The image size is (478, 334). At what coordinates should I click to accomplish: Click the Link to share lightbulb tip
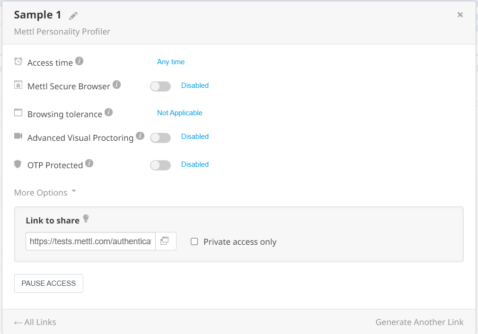[x=86, y=218]
